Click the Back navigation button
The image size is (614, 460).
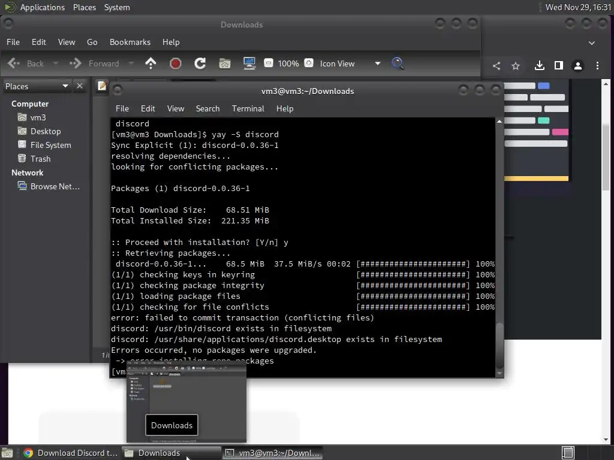[26, 63]
